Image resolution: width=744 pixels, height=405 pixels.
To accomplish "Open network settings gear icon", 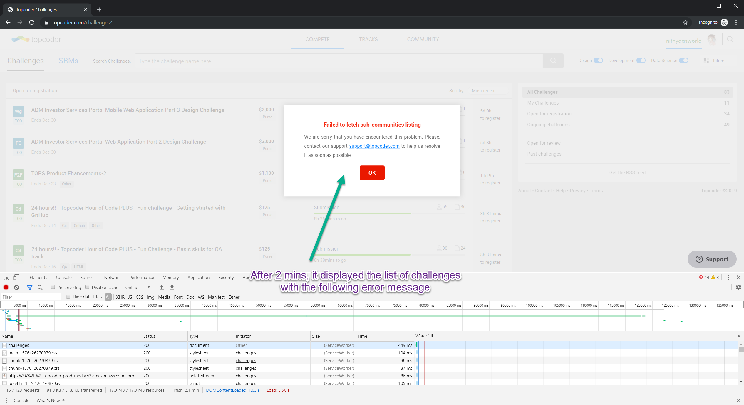I will (738, 287).
